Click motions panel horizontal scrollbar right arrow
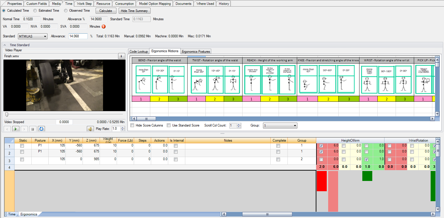 tap(432, 119)
